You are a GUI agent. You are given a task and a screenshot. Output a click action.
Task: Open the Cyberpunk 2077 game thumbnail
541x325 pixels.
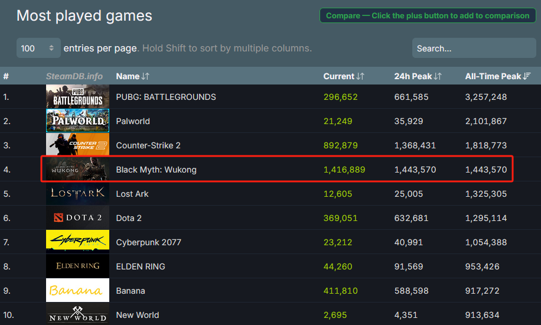click(77, 242)
